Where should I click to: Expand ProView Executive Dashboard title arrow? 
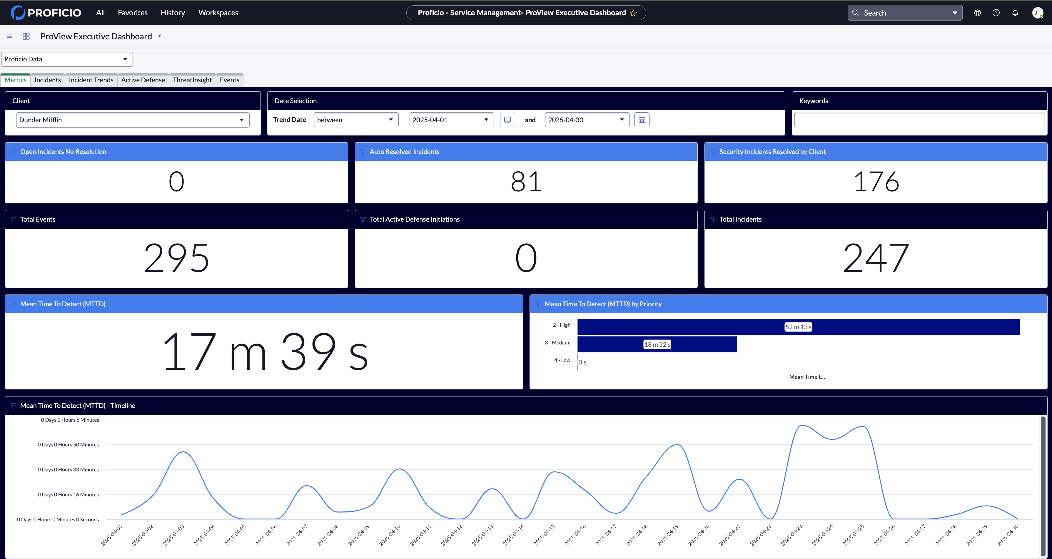[x=160, y=36]
